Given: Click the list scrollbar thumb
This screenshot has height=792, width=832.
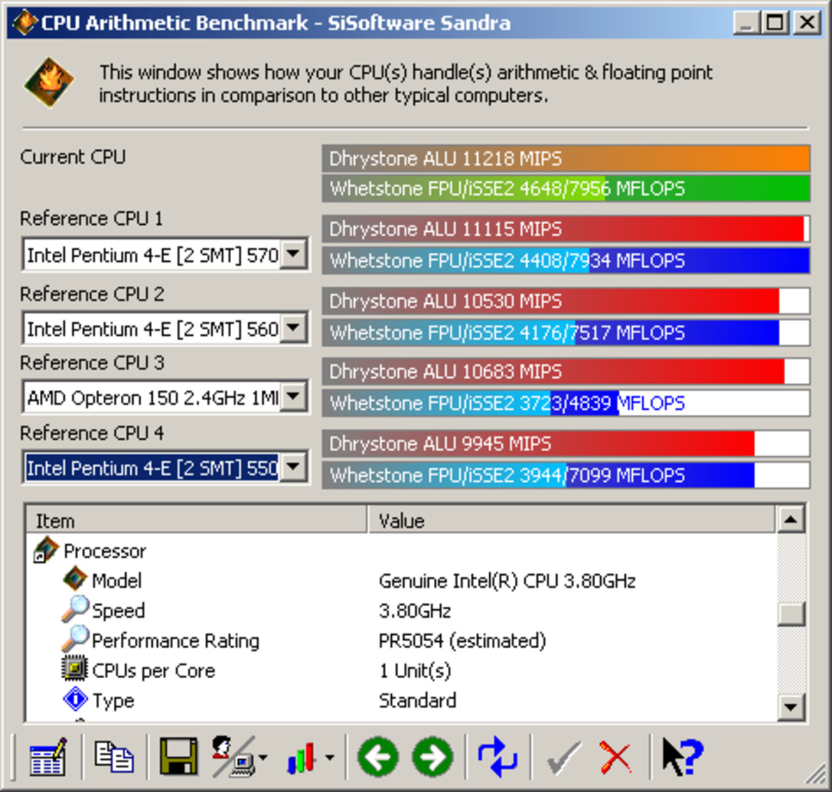Looking at the screenshot, I should [791, 614].
